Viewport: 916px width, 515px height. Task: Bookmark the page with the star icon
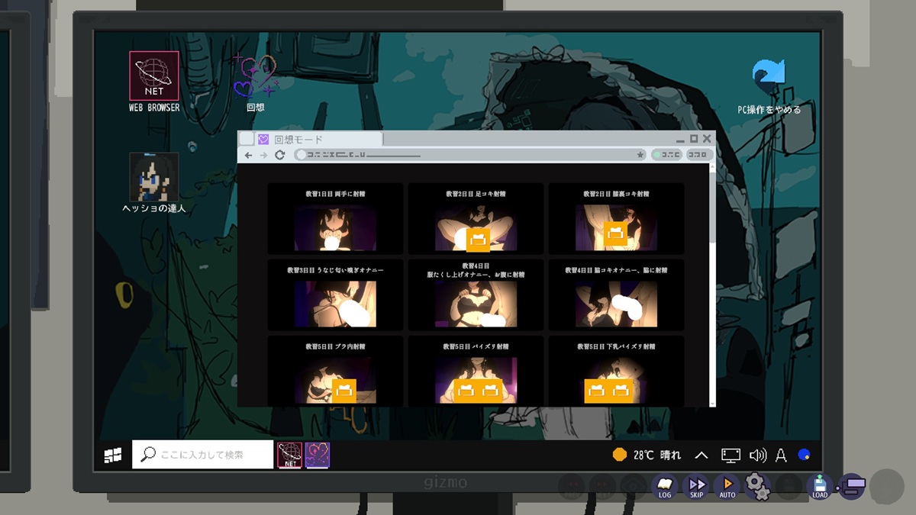tap(640, 155)
